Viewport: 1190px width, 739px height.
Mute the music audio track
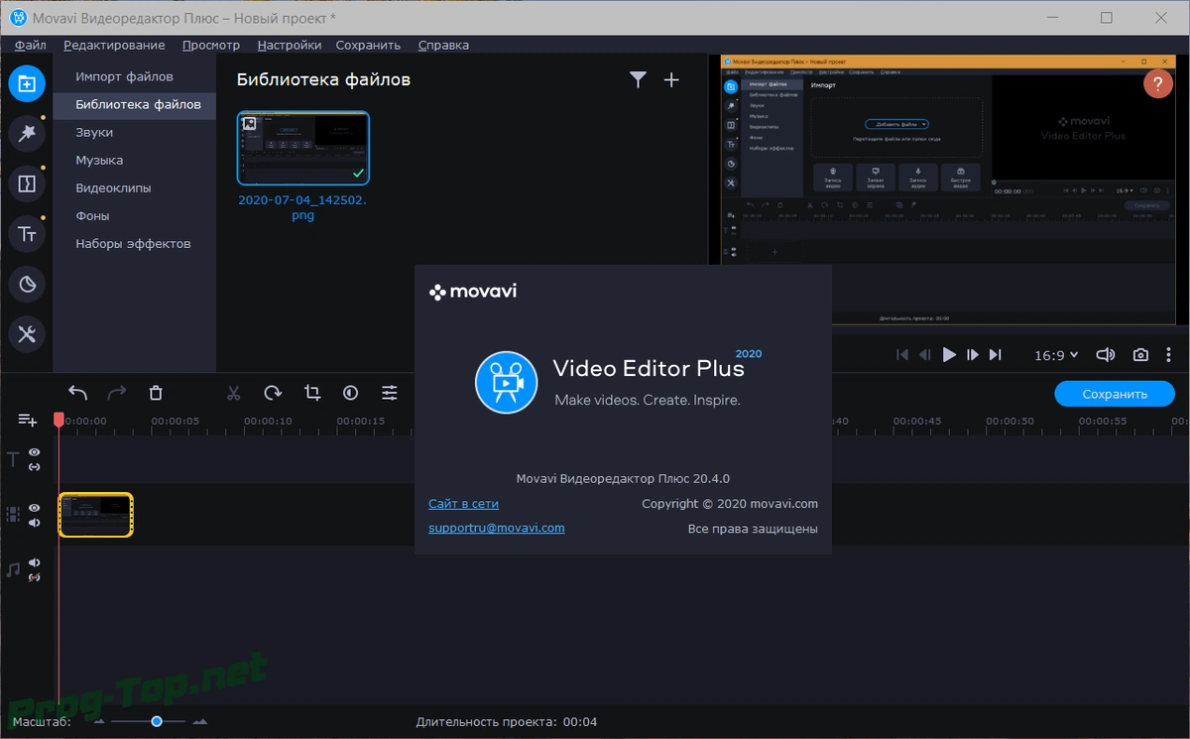point(34,562)
